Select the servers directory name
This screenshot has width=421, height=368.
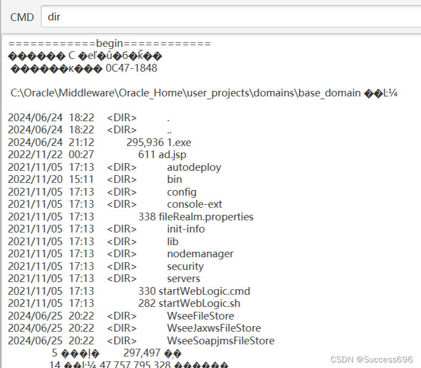(183, 279)
